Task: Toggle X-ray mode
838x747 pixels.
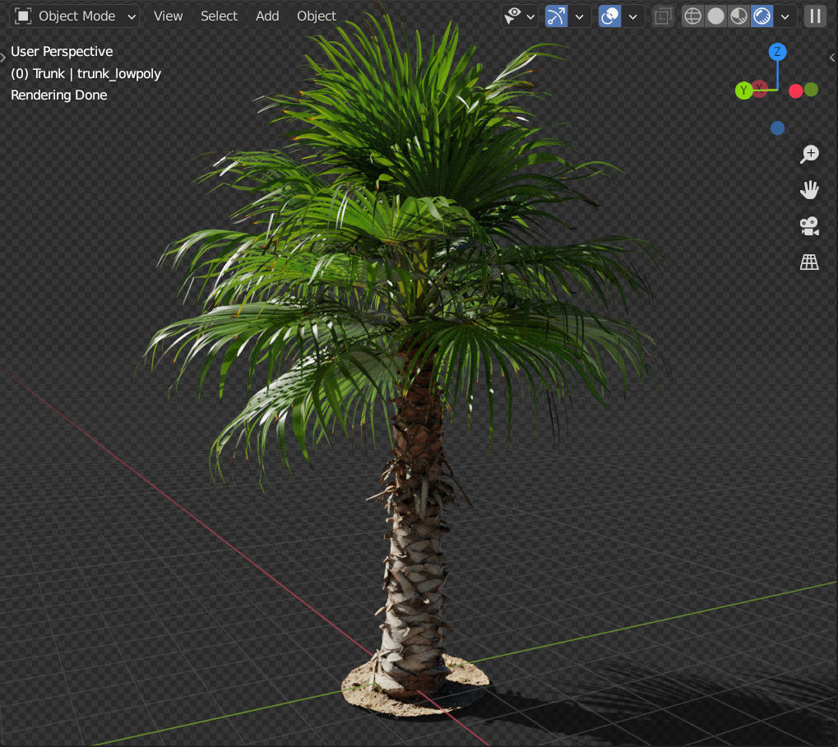Action: [x=663, y=16]
